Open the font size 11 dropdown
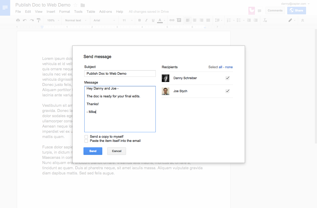The height and width of the screenshot is (208, 317). 127,20
